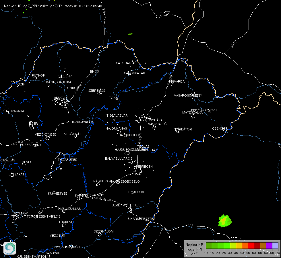The height and width of the screenshot is (258, 281).
Task: Click the B 50 road label
Action: click(x=170, y=15)
